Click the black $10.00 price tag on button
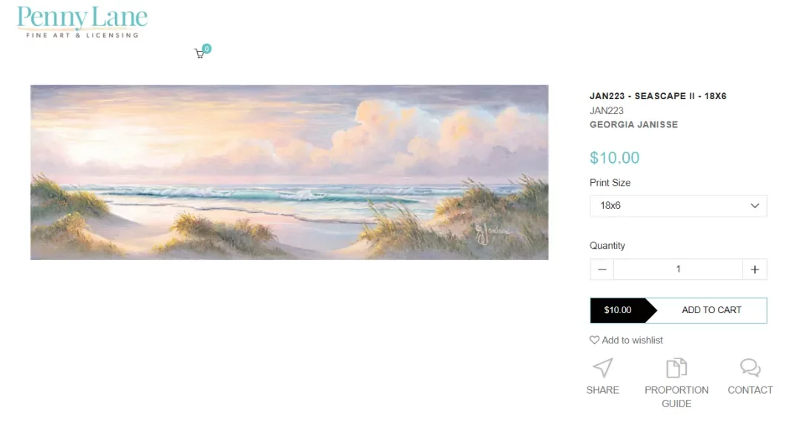Image resolution: width=801 pixels, height=422 pixels. [x=618, y=310]
